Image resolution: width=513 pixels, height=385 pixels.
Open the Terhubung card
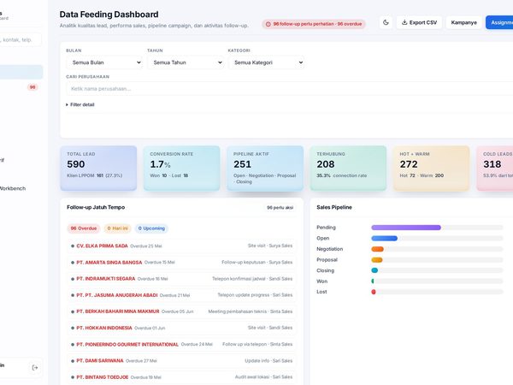tap(348, 169)
